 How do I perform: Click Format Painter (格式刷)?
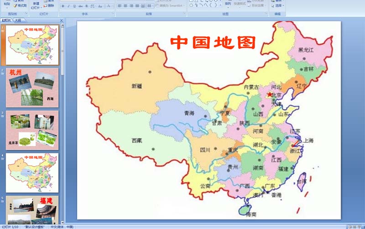20,5
